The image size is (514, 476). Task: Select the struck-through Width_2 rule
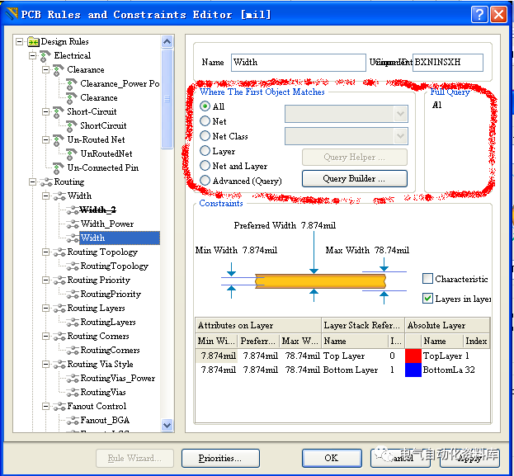97,210
